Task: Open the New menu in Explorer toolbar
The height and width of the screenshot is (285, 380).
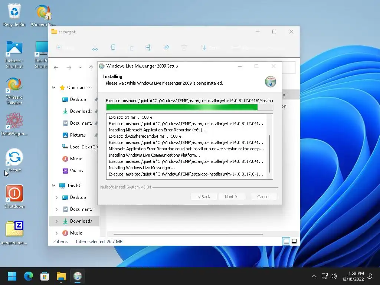Action: (x=65, y=48)
